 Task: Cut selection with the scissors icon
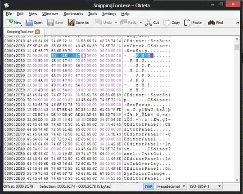pos(148,22)
